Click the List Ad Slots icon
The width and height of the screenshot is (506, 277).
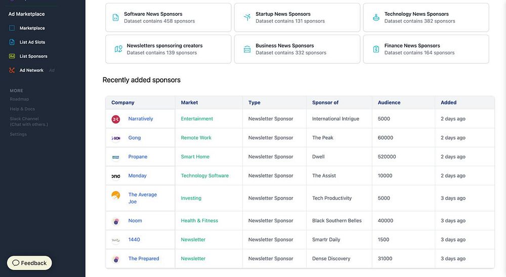12,42
